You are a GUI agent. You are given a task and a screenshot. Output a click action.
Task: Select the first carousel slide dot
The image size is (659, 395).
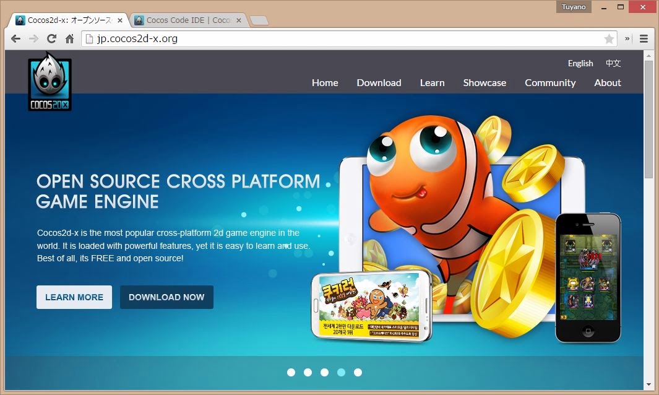291,372
